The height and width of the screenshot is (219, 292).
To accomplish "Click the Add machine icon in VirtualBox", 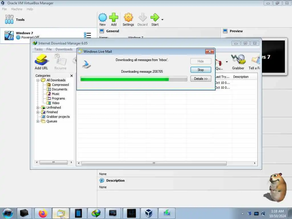I will 113,17.
